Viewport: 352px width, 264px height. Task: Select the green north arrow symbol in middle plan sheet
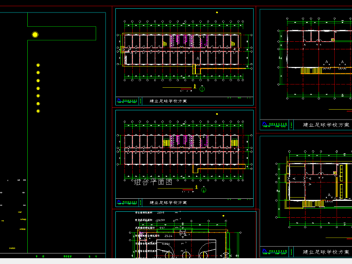[x=204, y=190]
